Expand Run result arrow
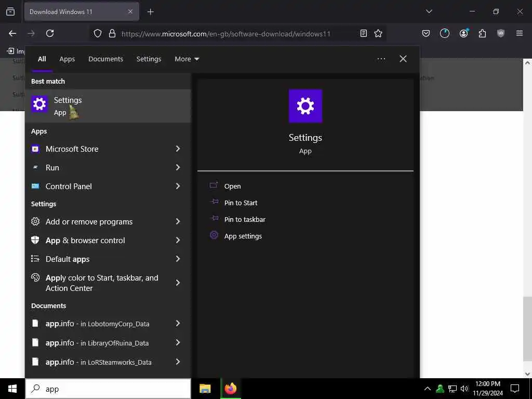The image size is (532, 399). coord(178,168)
